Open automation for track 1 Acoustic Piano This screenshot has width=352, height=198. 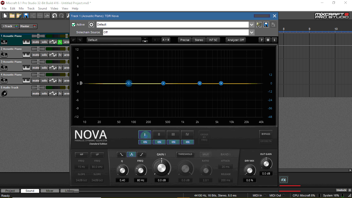53,42
